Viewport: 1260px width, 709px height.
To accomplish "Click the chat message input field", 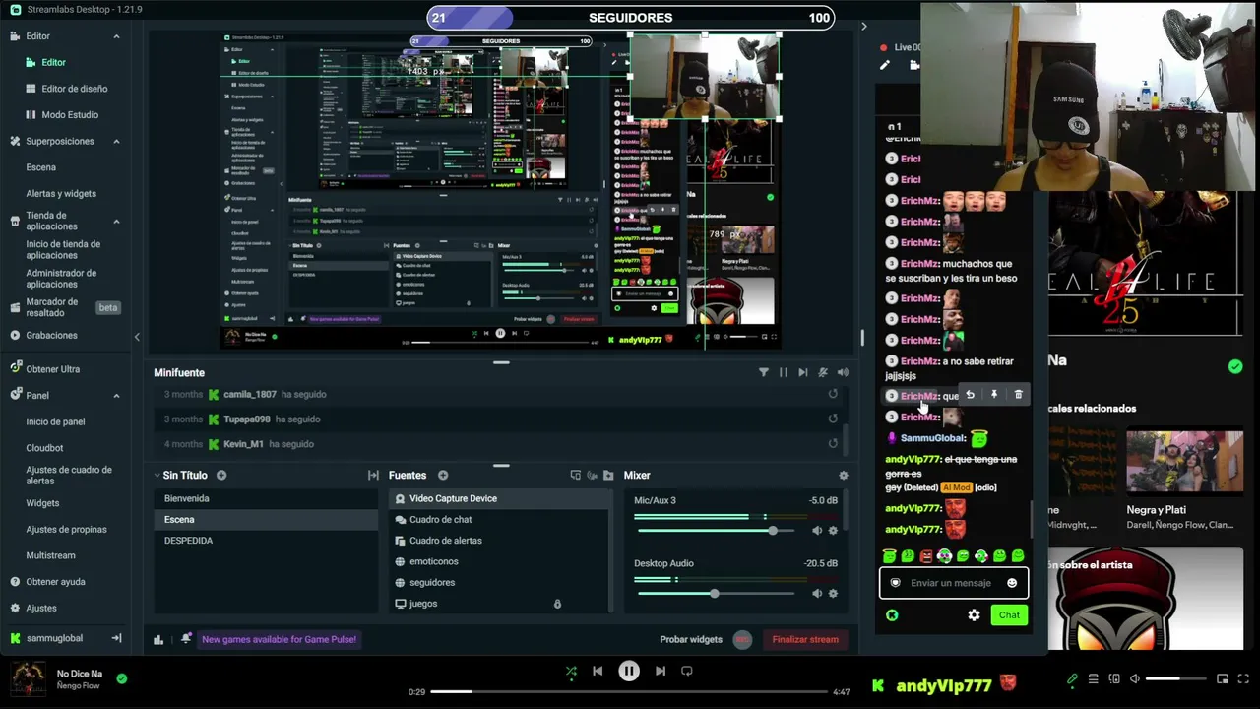I will click(954, 583).
